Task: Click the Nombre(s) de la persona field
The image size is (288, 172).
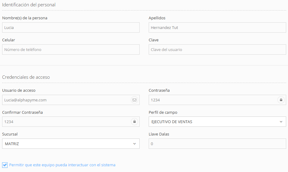Action: tap(71, 27)
